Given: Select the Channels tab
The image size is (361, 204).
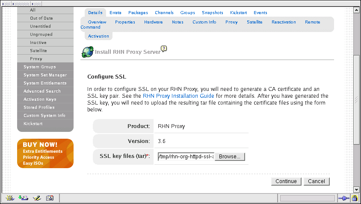Looking at the screenshot, I should tap(164, 13).
